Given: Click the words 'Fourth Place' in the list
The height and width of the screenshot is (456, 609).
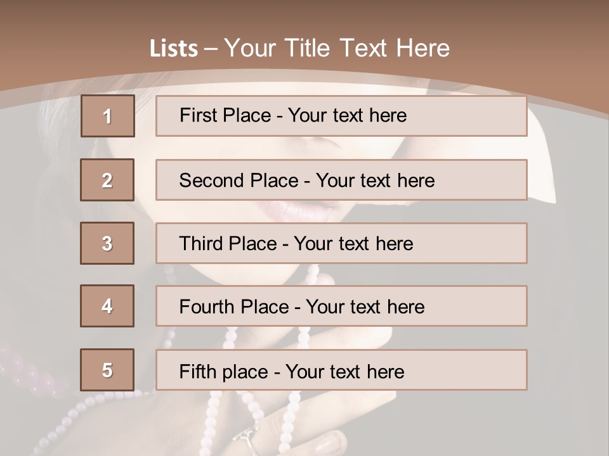Looking at the screenshot, I should point(234,307).
